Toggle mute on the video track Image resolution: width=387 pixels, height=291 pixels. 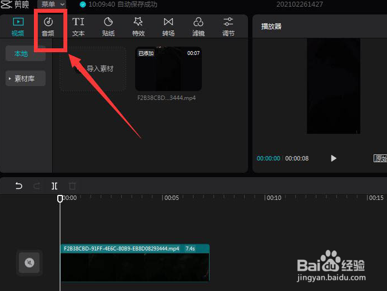coord(29,263)
